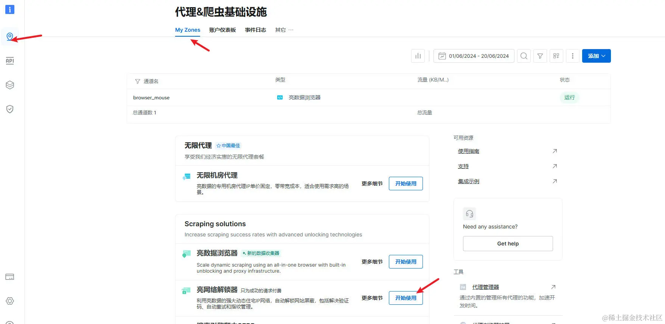Click the 无限代理 section heading

pos(198,145)
